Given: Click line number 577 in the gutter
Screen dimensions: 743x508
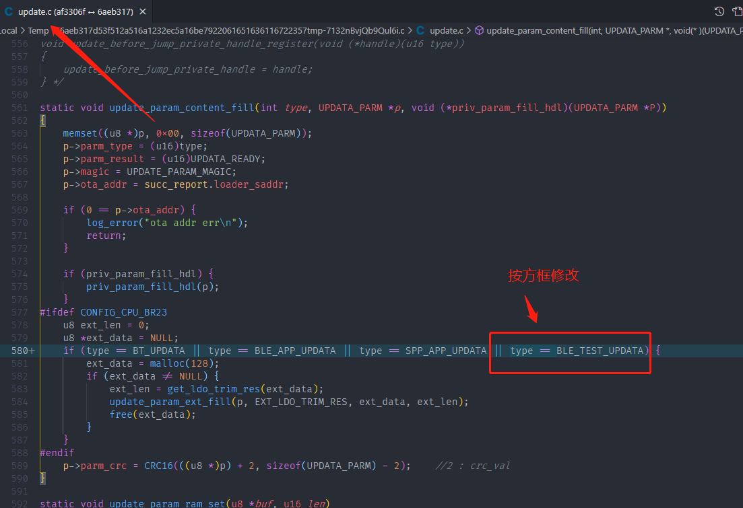Looking at the screenshot, I should point(20,312).
